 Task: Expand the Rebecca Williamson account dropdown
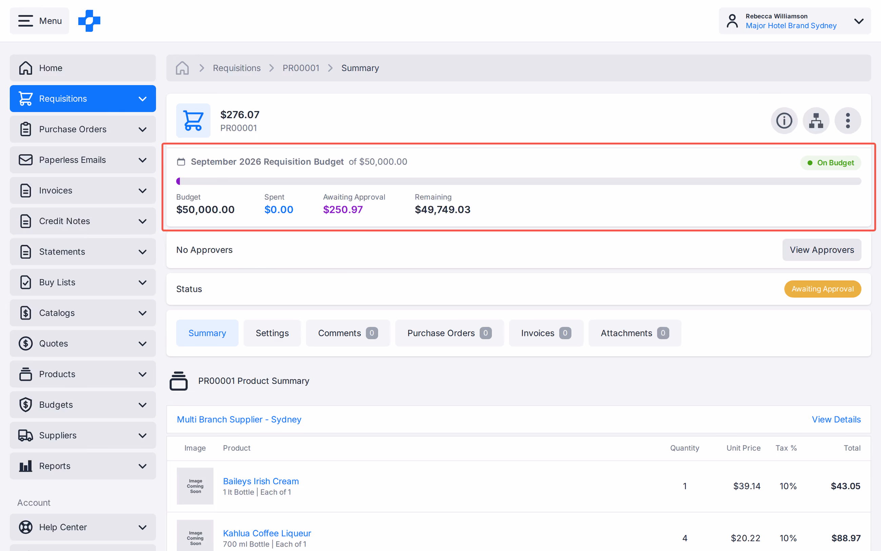pyautogui.click(x=858, y=21)
